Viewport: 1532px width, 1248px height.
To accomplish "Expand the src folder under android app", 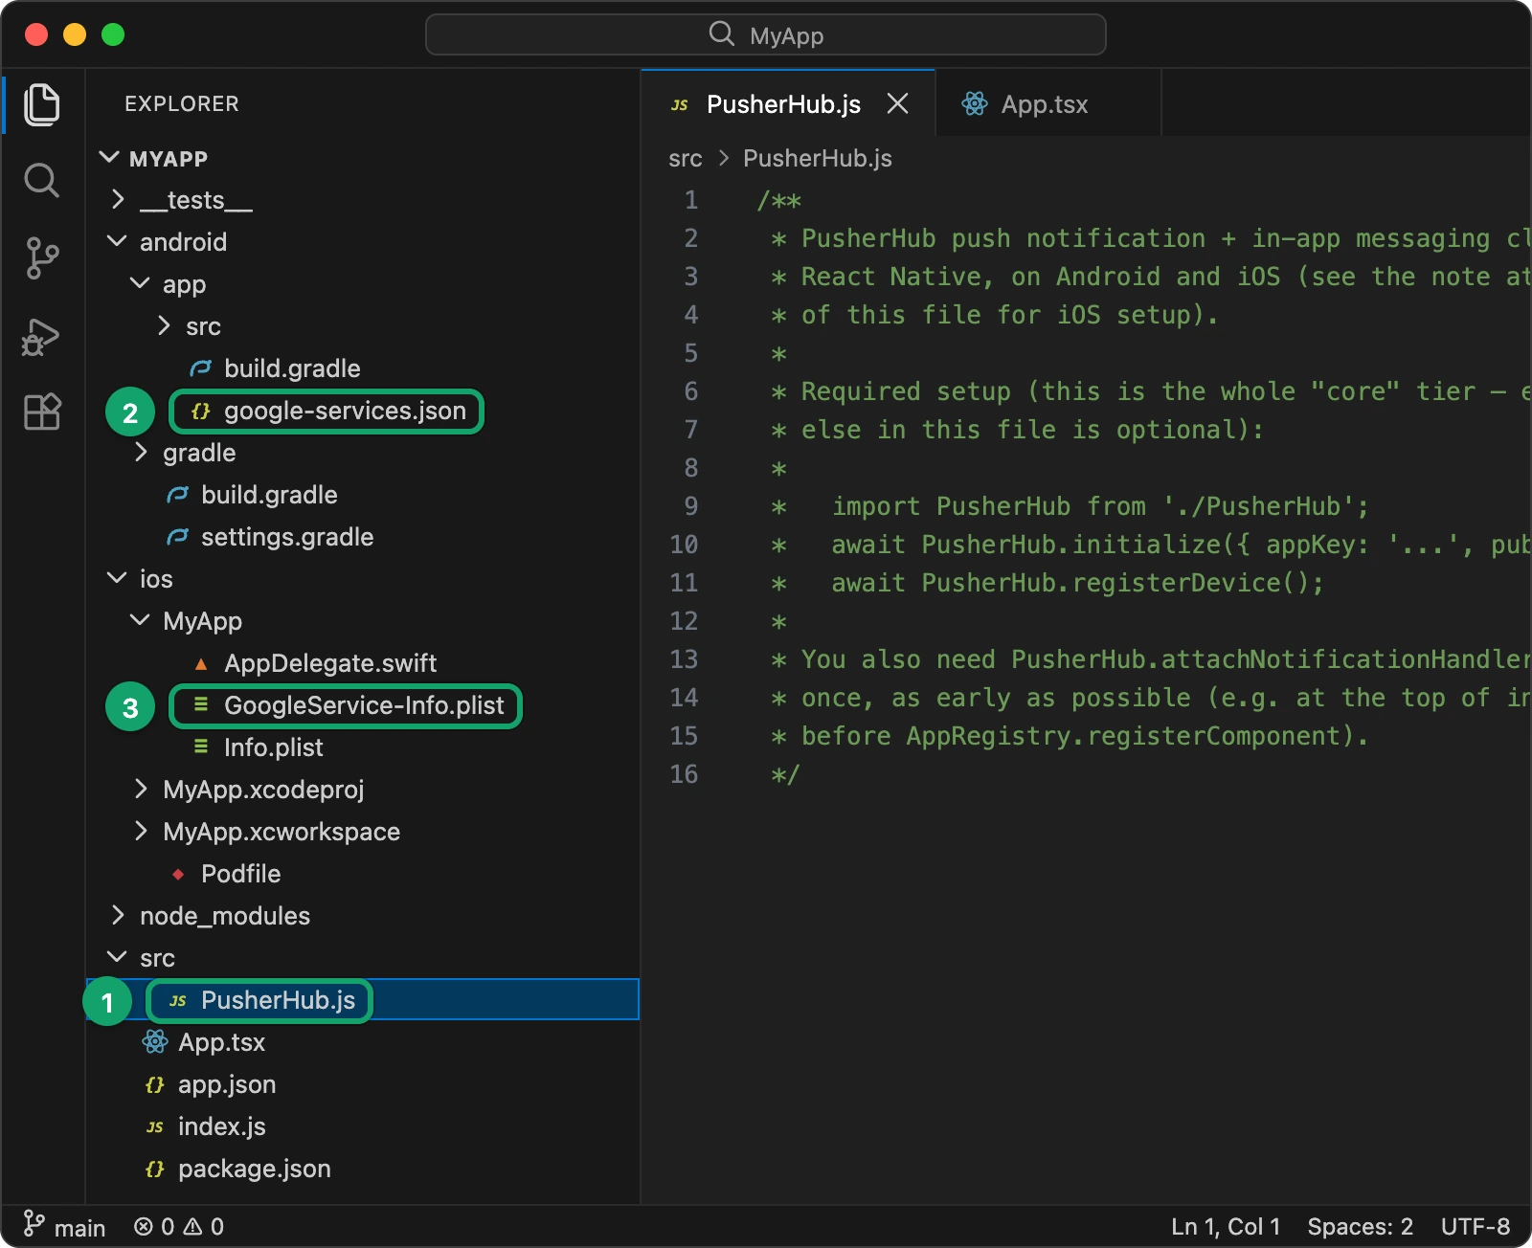I will [x=163, y=325].
